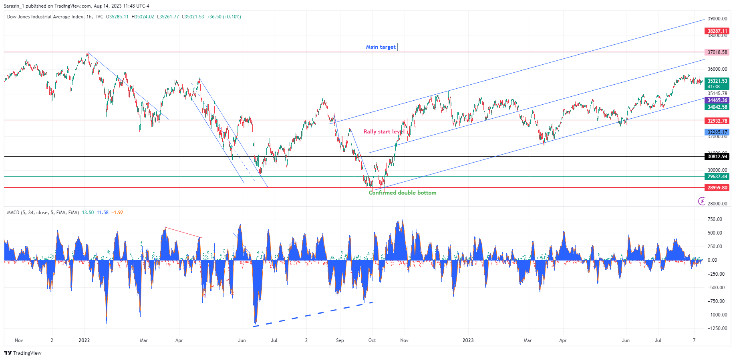This screenshot has height=360, width=735.
Task: Click the TradingView logo at bottom left
Action: (23, 353)
